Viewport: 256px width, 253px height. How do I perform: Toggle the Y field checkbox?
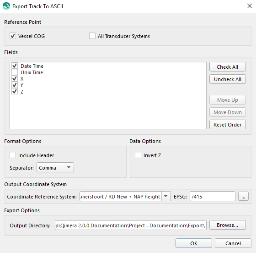pyautogui.click(x=15, y=85)
